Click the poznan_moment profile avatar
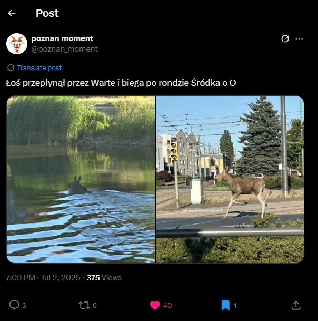This screenshot has height=321, width=318. tap(17, 43)
